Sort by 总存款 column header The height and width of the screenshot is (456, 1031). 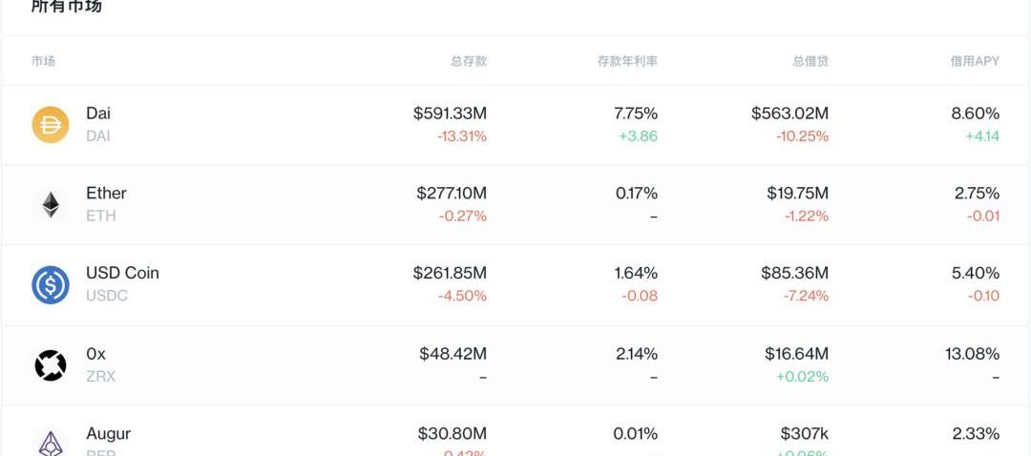pyautogui.click(x=469, y=61)
